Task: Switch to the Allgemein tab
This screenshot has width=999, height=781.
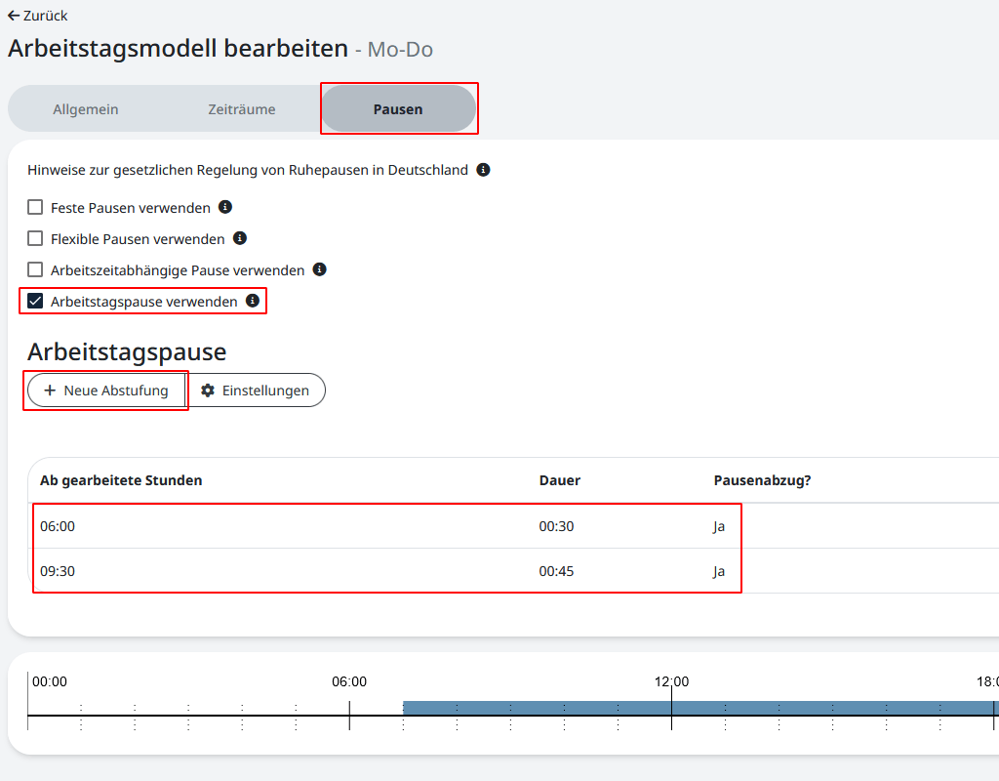Action: tap(86, 109)
